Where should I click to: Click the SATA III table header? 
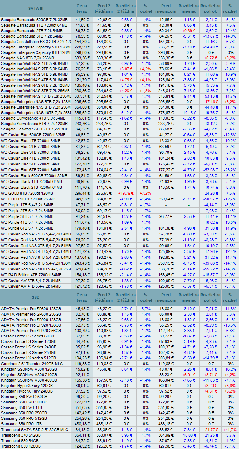36,8
